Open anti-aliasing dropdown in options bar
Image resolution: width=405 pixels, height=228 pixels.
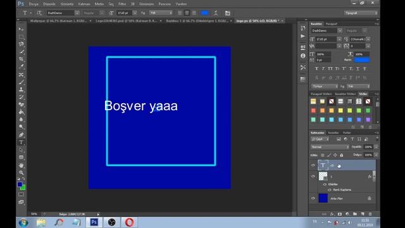[x=161, y=13]
